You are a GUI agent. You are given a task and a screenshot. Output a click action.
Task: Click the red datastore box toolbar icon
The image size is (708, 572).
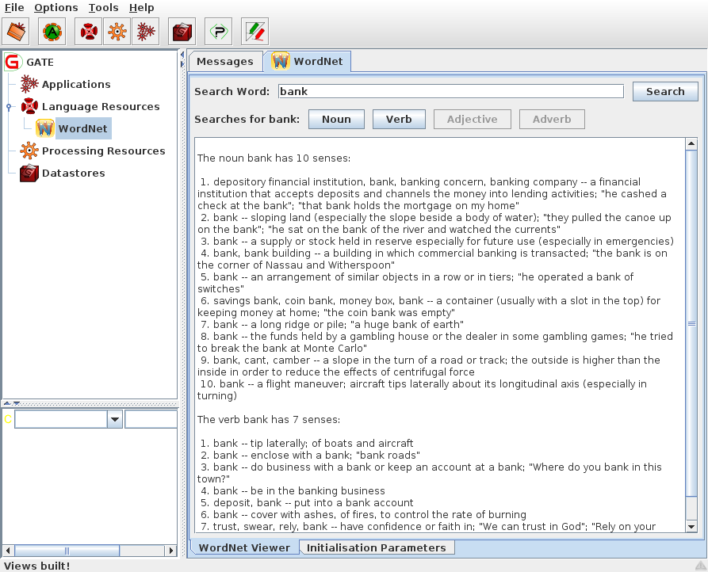[182, 32]
